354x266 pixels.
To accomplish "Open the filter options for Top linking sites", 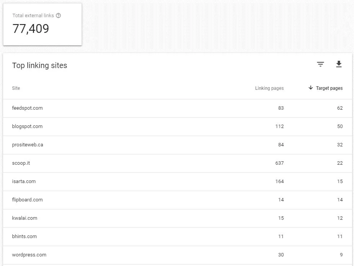I will [x=320, y=64].
